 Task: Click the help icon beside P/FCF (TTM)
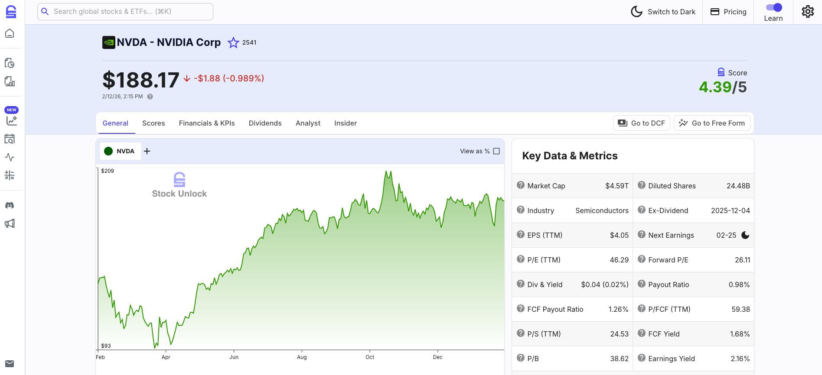(642, 309)
